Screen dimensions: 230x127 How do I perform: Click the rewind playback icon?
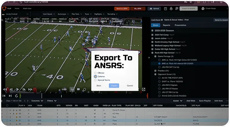5,89
